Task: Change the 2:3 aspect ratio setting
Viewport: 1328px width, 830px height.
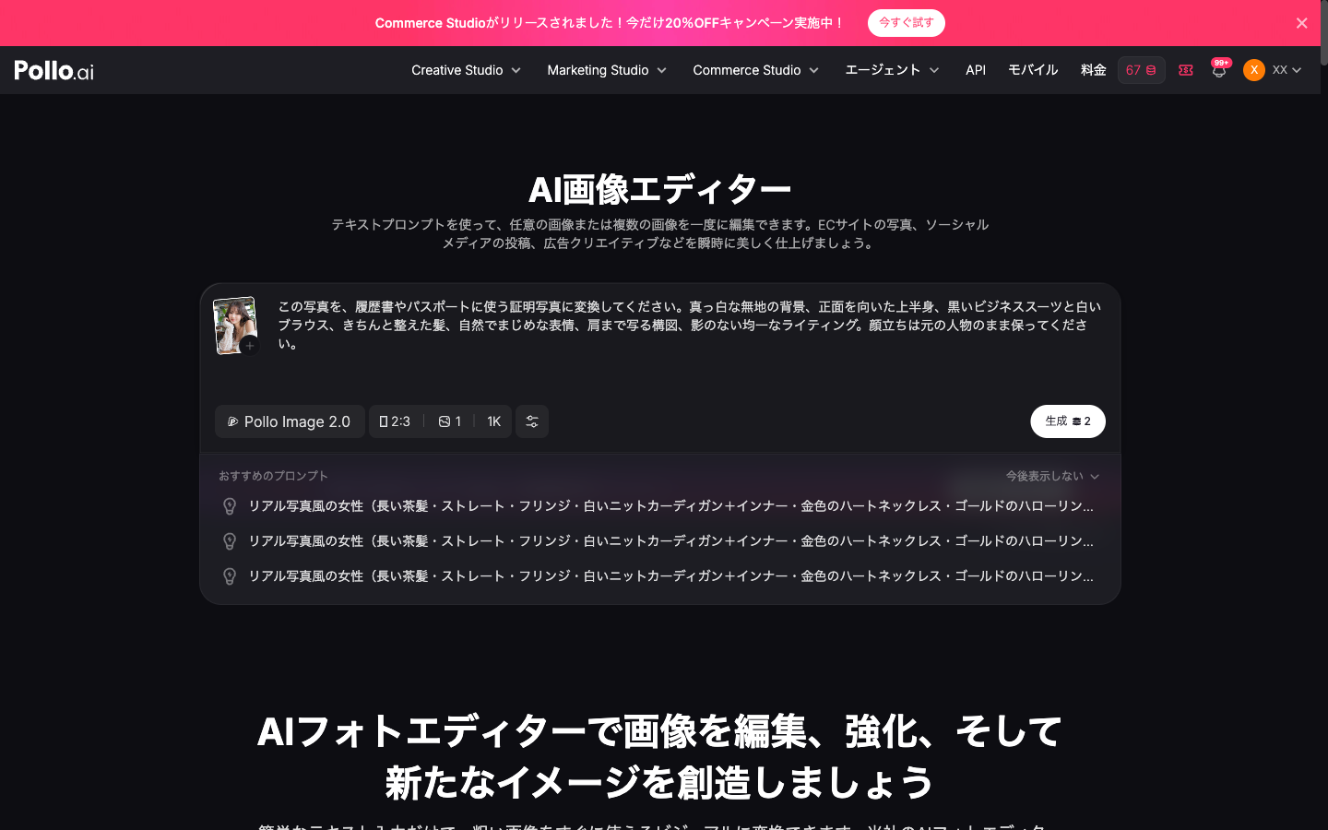Action: coord(395,421)
